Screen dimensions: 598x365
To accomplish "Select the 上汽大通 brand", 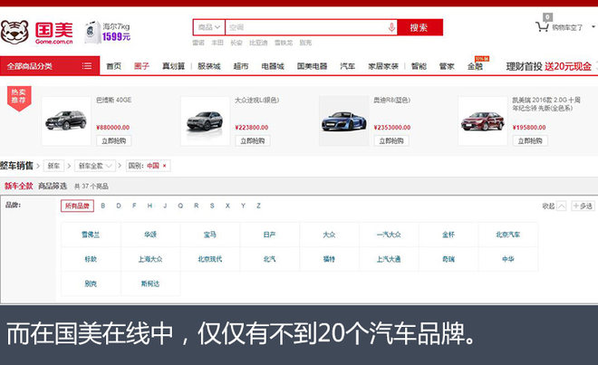I will point(389,259).
